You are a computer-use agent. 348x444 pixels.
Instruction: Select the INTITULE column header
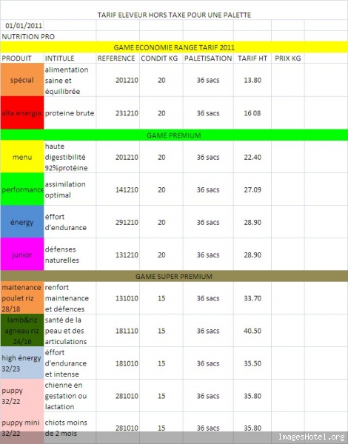pyautogui.click(x=59, y=58)
